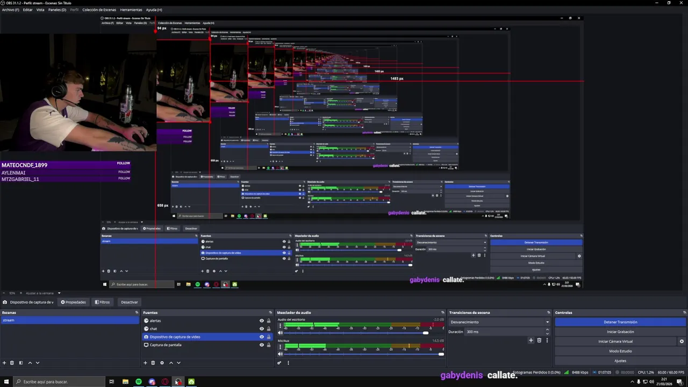Hide the chat source
Image resolution: width=688 pixels, height=387 pixels.
(x=262, y=329)
